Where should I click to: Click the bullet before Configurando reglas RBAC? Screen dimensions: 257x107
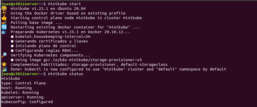(x=12, y=51)
